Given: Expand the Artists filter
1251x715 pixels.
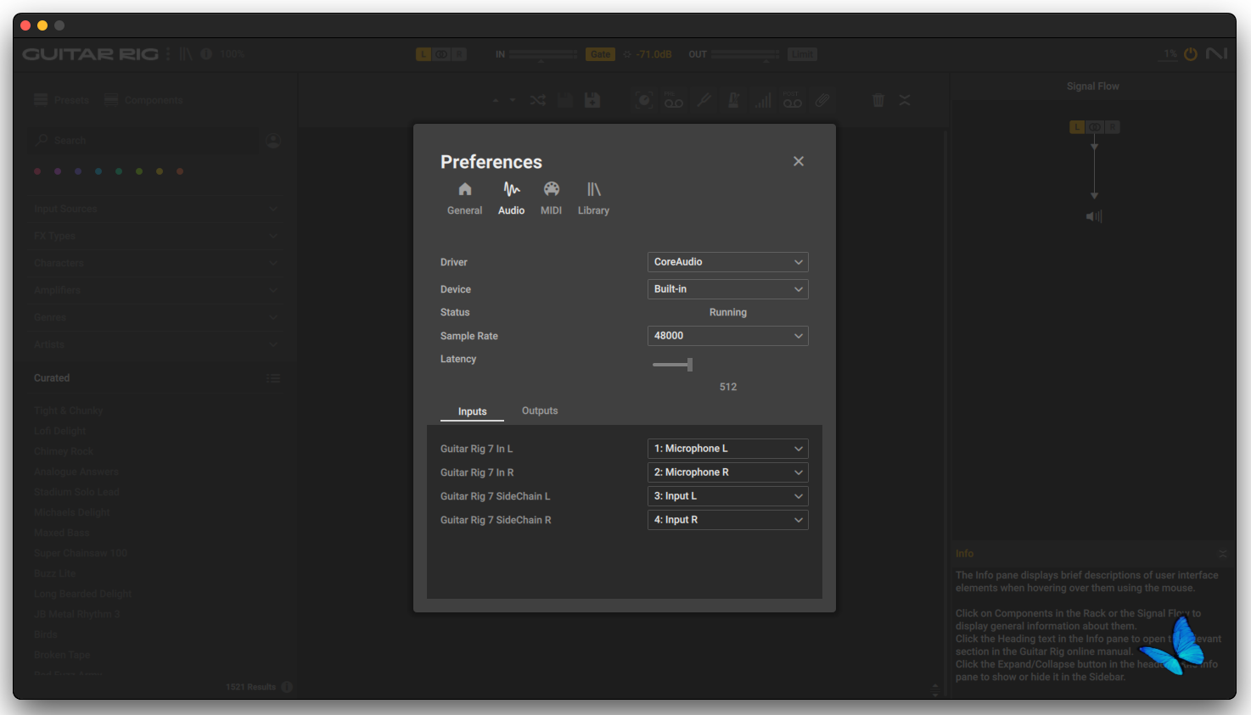Looking at the screenshot, I should (156, 344).
